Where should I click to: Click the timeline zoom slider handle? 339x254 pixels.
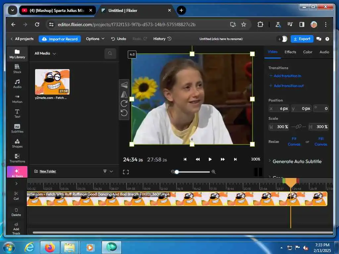[177, 172]
